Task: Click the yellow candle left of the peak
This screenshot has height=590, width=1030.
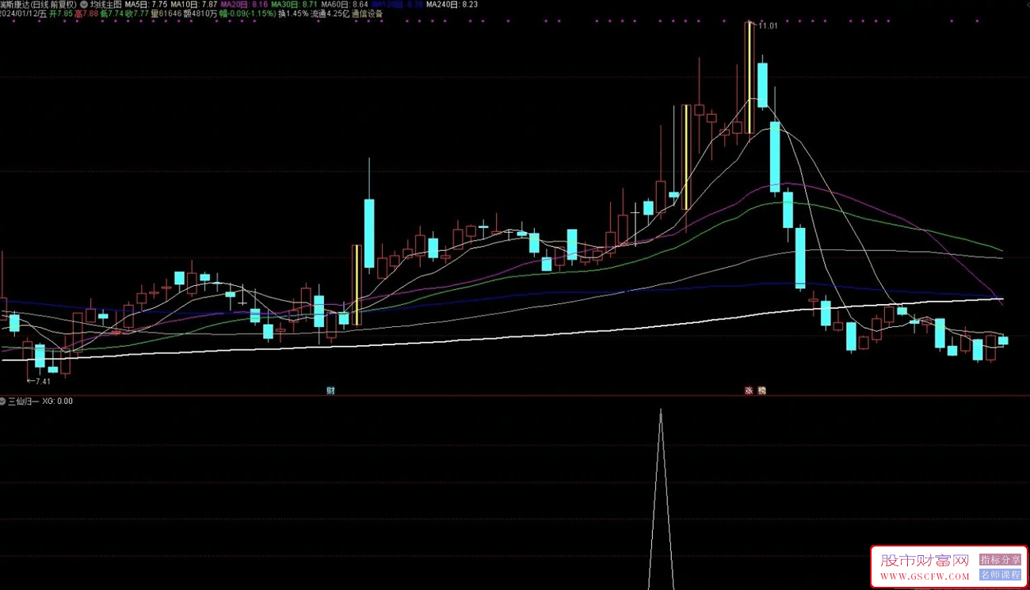Action: [x=686, y=157]
